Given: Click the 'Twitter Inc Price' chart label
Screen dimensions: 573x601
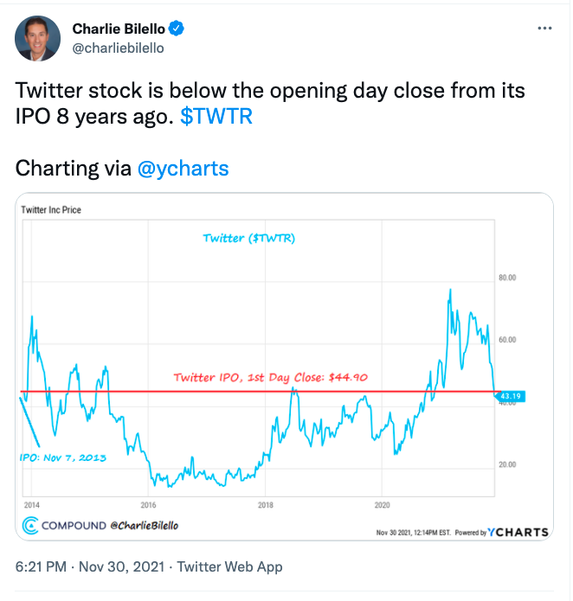Looking at the screenshot, I should click(x=51, y=210).
